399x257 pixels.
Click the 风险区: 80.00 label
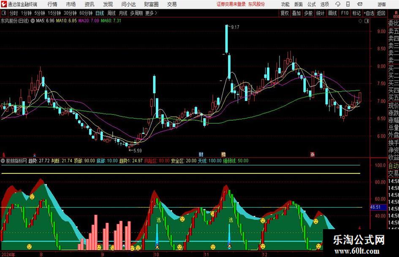tap(157, 161)
